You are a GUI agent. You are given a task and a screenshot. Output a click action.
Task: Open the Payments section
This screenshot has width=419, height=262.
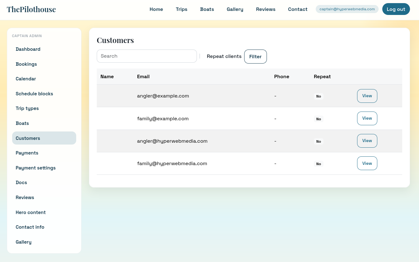(x=27, y=153)
